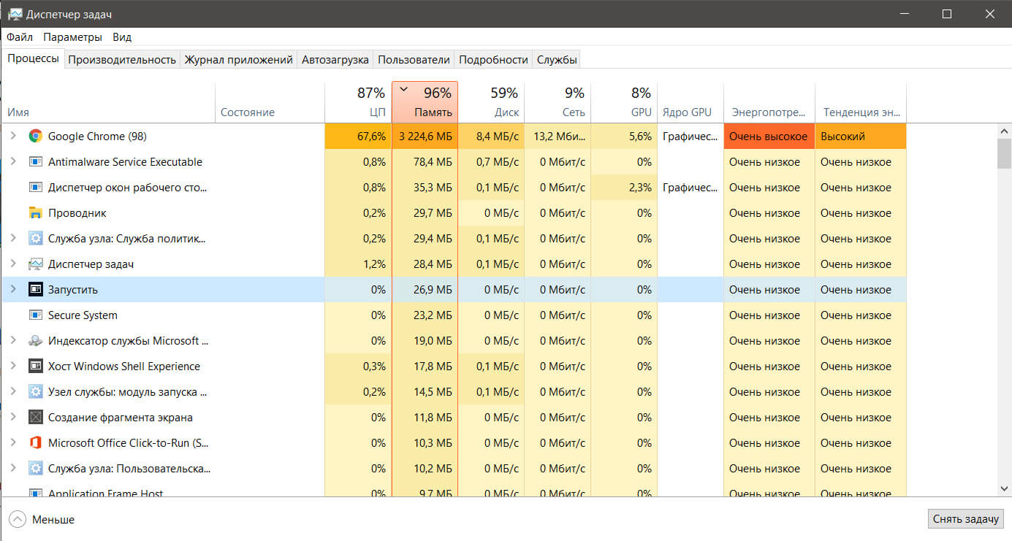Switch to the Службы tab
Image resolution: width=1012 pixels, height=541 pixels.
pos(557,60)
